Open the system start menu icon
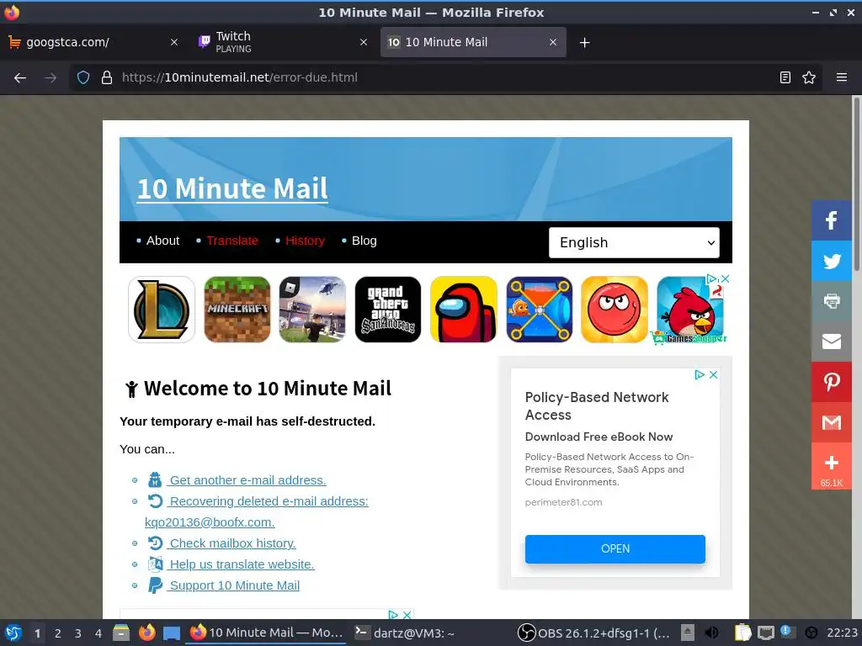 point(13,633)
